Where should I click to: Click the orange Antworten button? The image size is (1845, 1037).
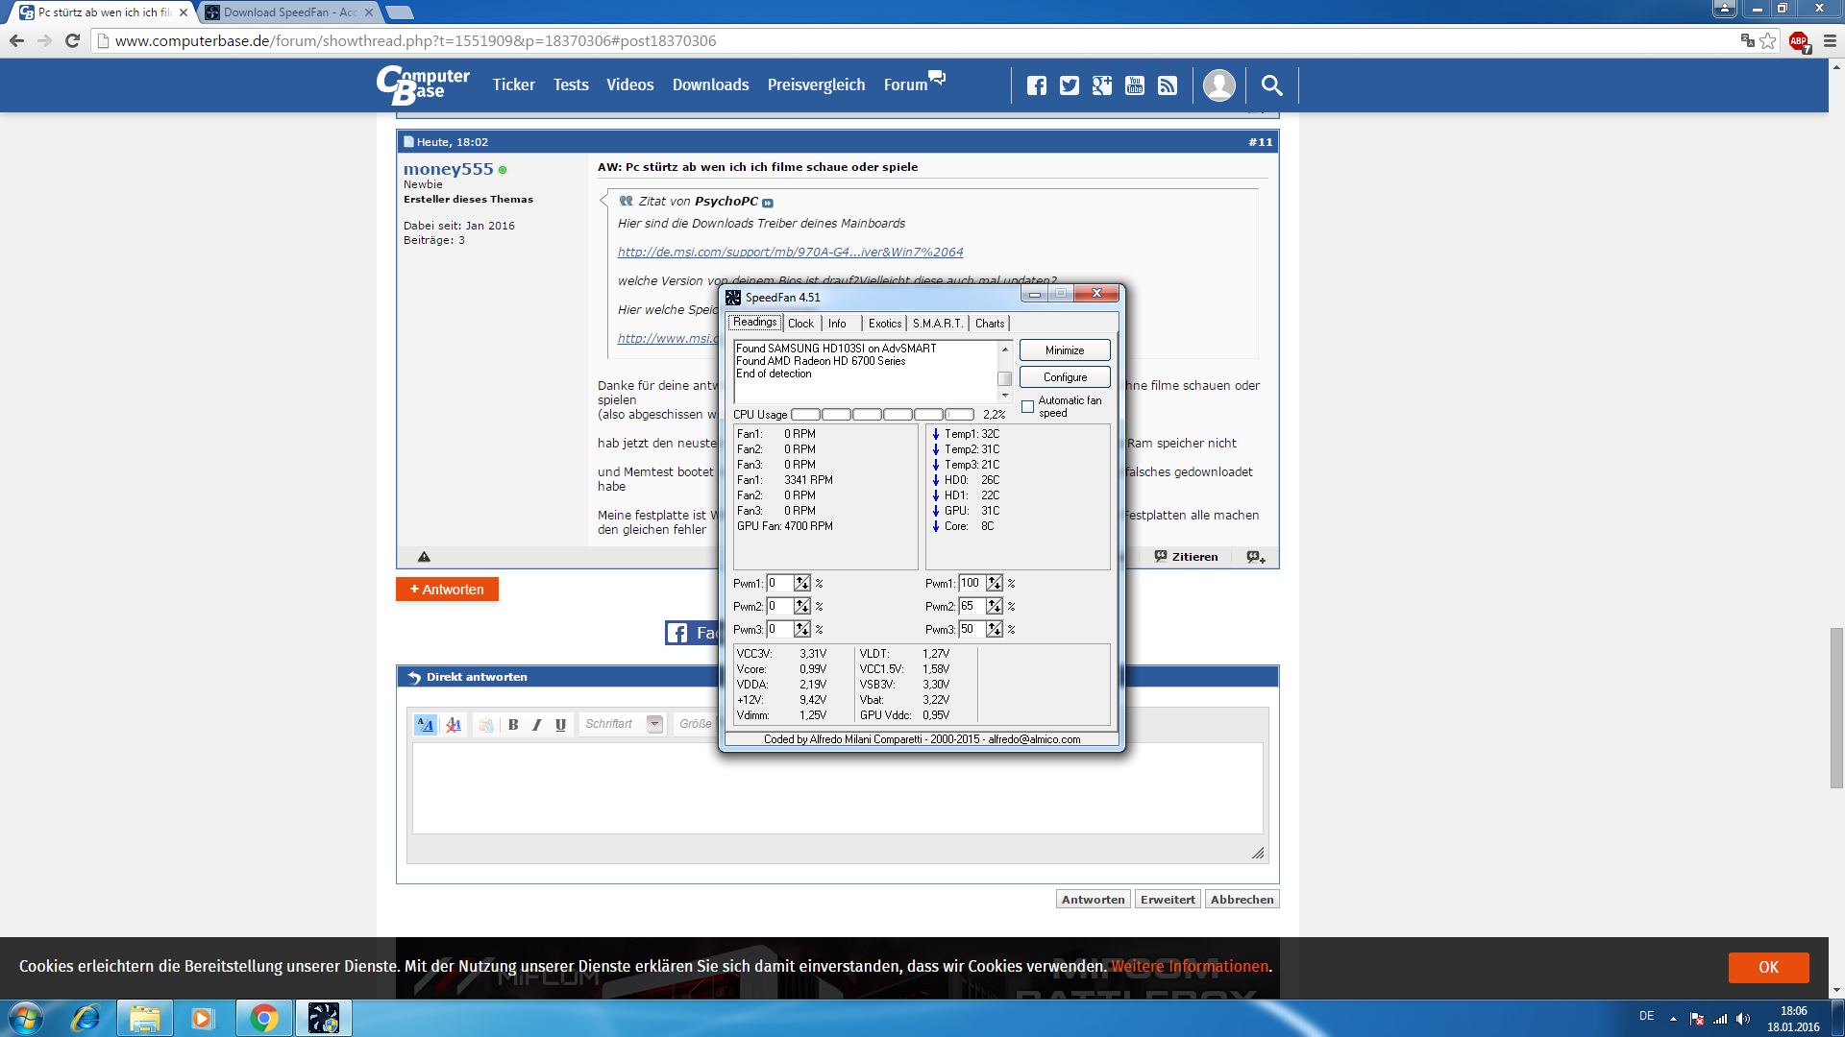(447, 590)
